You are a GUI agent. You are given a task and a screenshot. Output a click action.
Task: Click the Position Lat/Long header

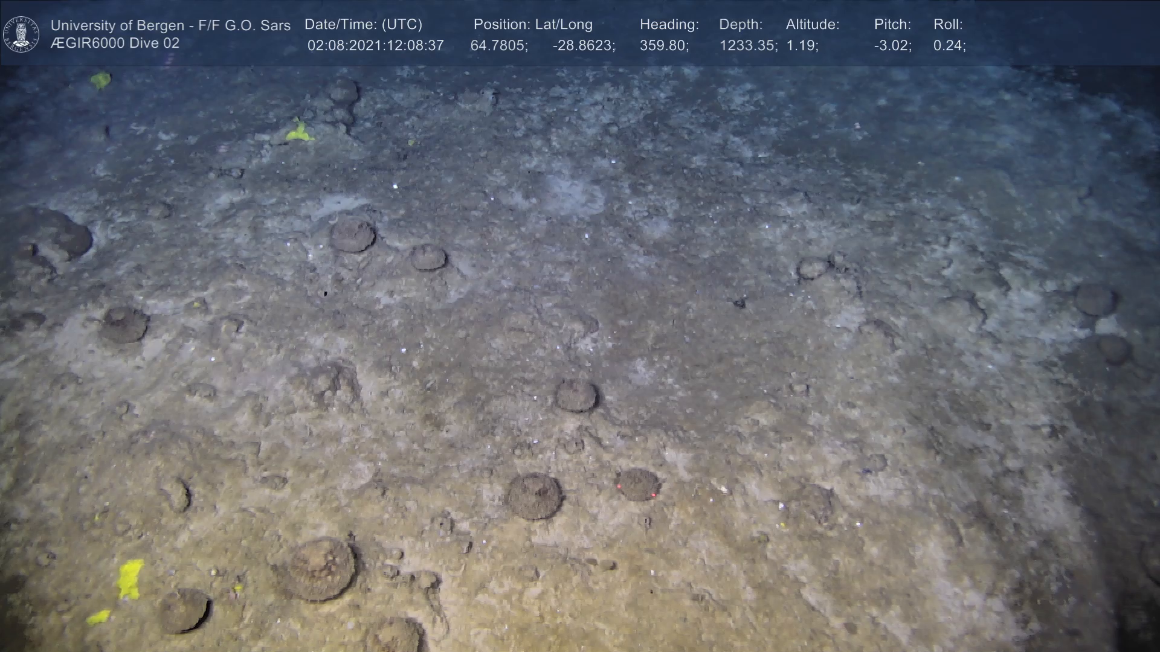(x=533, y=25)
